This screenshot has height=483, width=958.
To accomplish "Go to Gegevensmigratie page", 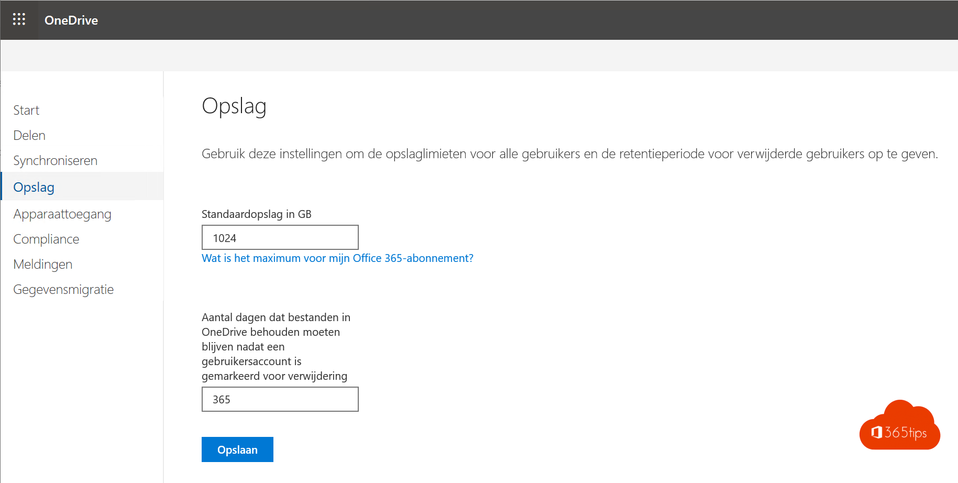I will click(63, 290).
